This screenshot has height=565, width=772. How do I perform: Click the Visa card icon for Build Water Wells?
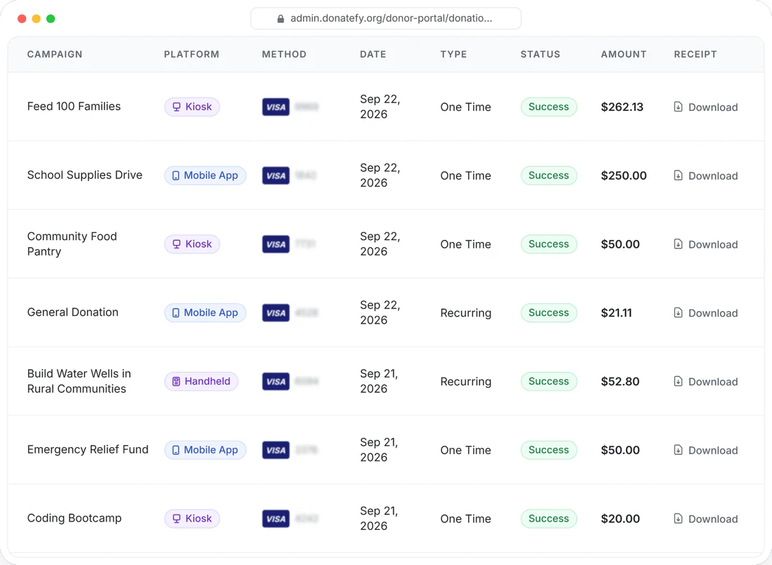tap(276, 381)
